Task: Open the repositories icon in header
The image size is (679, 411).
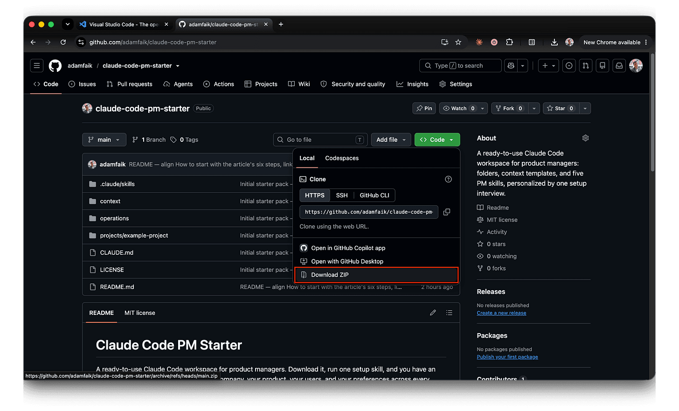Action: coord(603,66)
